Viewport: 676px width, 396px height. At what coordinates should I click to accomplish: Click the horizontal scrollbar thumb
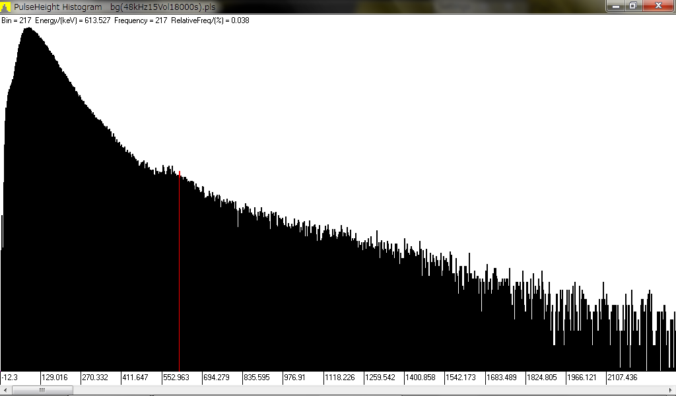(x=42, y=390)
